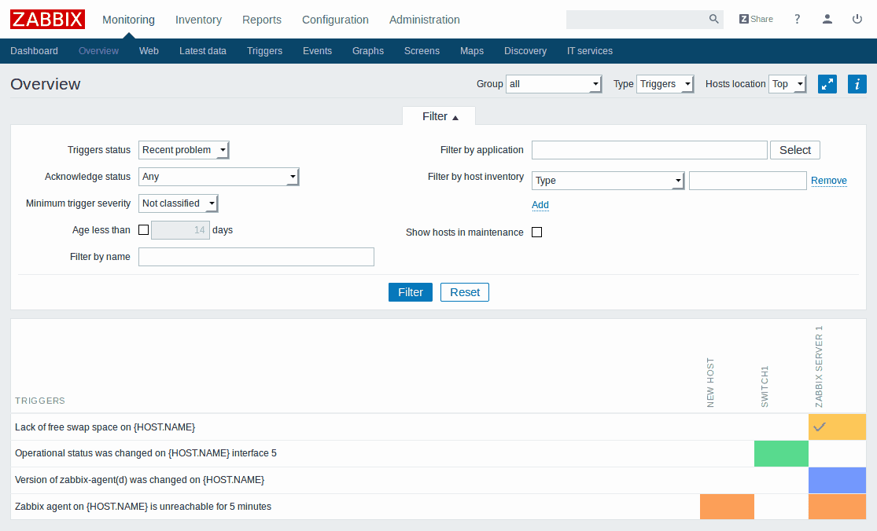The image size is (877, 531).
Task: Click the Zabbix logo
Action: click(x=48, y=19)
